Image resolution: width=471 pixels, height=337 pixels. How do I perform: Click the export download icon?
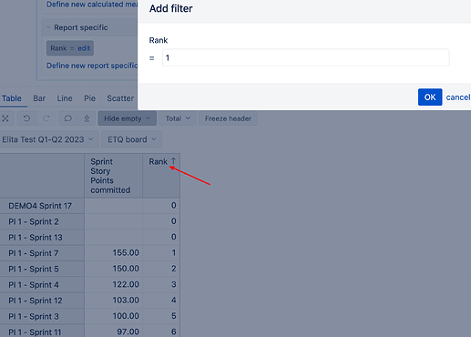(x=87, y=118)
